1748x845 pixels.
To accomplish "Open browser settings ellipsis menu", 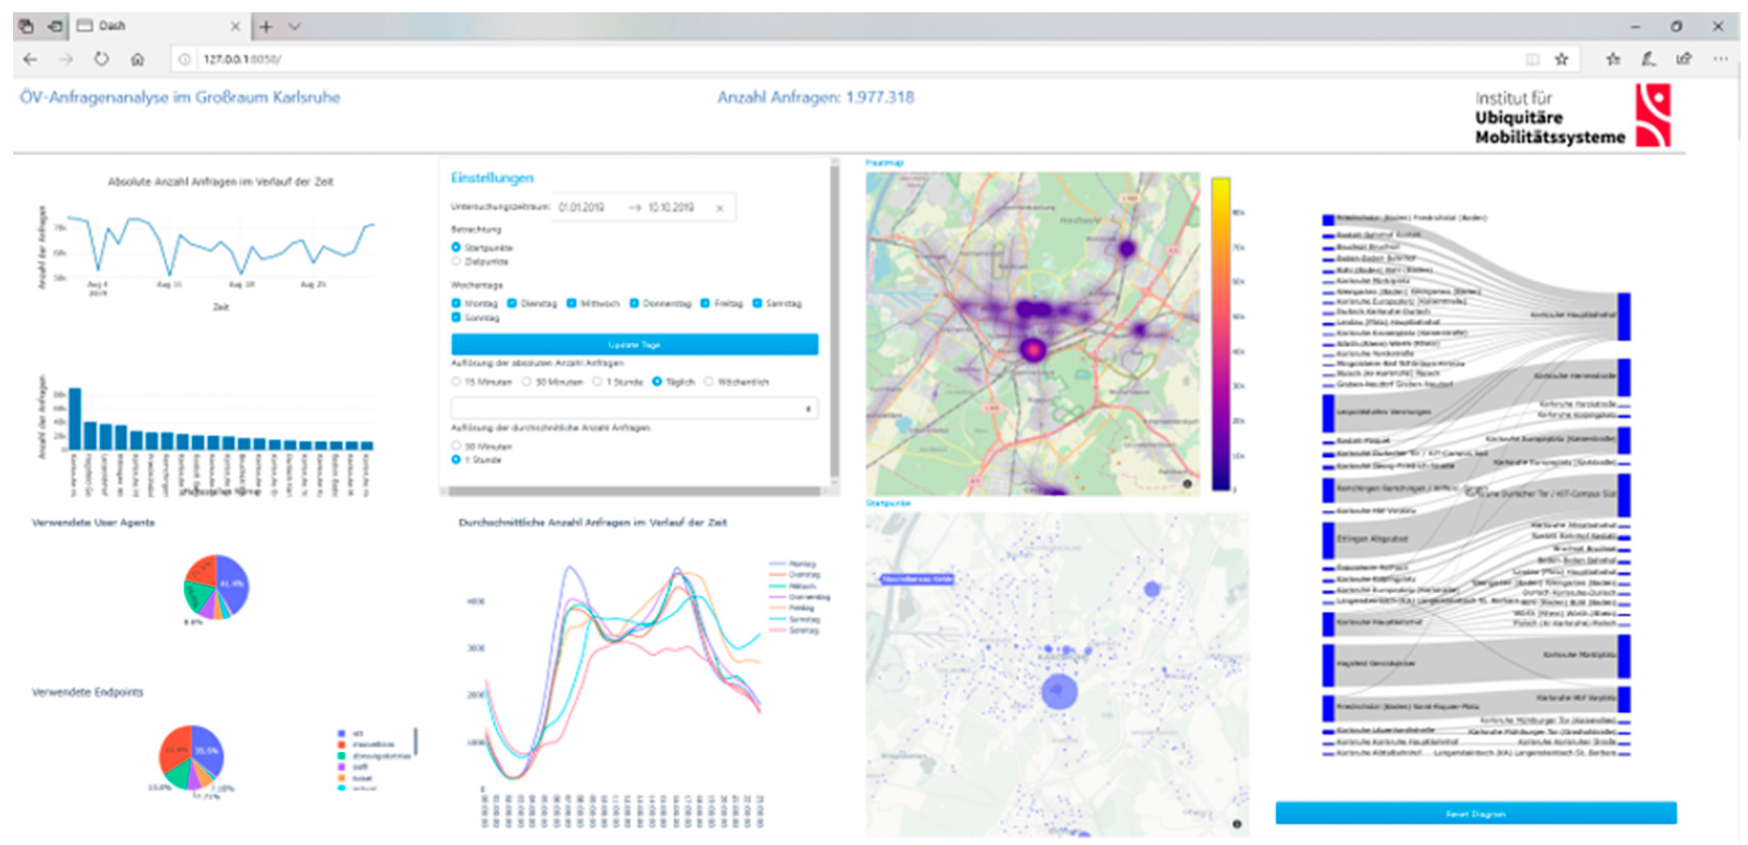I will [1720, 60].
